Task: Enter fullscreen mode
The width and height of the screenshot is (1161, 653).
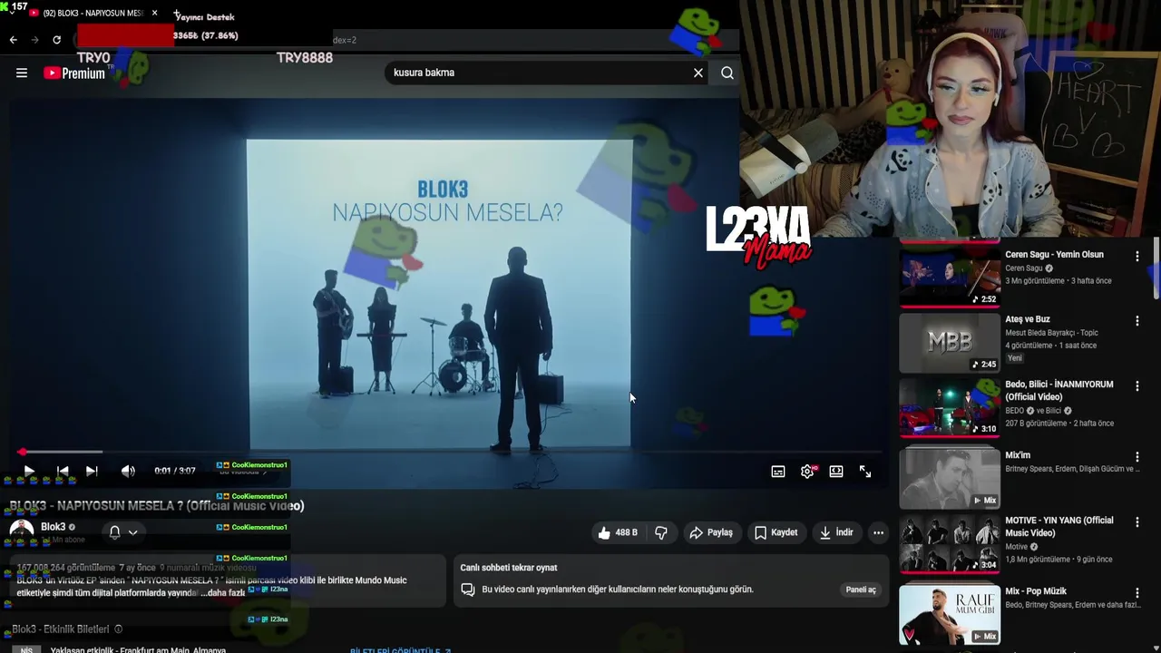Action: click(865, 472)
